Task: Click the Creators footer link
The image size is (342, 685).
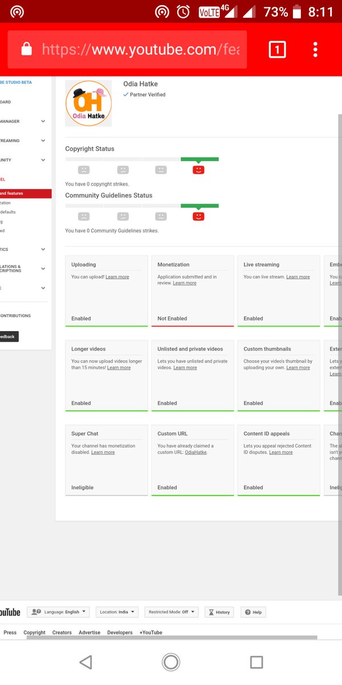Action: (x=62, y=632)
